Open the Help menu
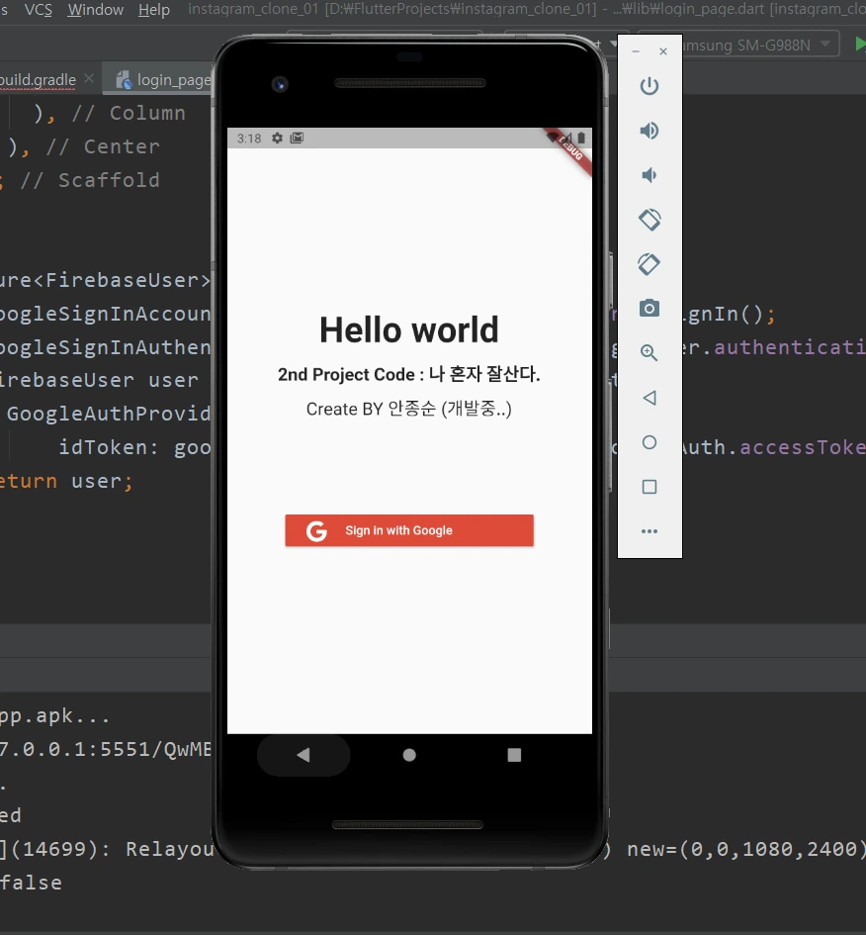866x935 pixels. pos(154,10)
